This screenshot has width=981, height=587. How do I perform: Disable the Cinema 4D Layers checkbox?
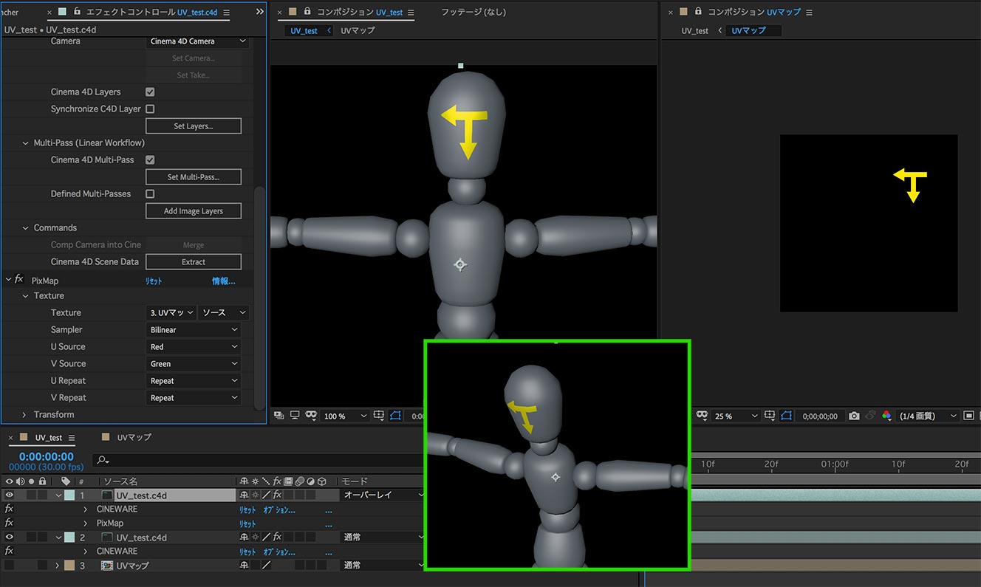click(x=150, y=92)
